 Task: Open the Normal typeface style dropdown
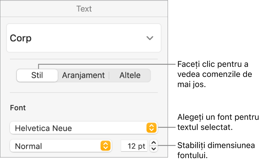point(61,146)
